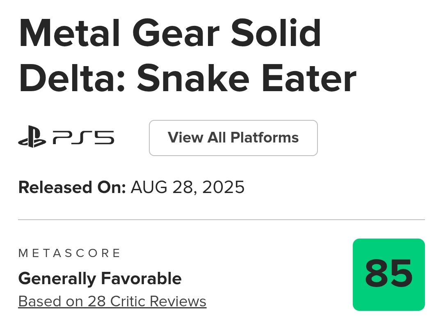Click the word "Favorable" in the score verdict

141,279
